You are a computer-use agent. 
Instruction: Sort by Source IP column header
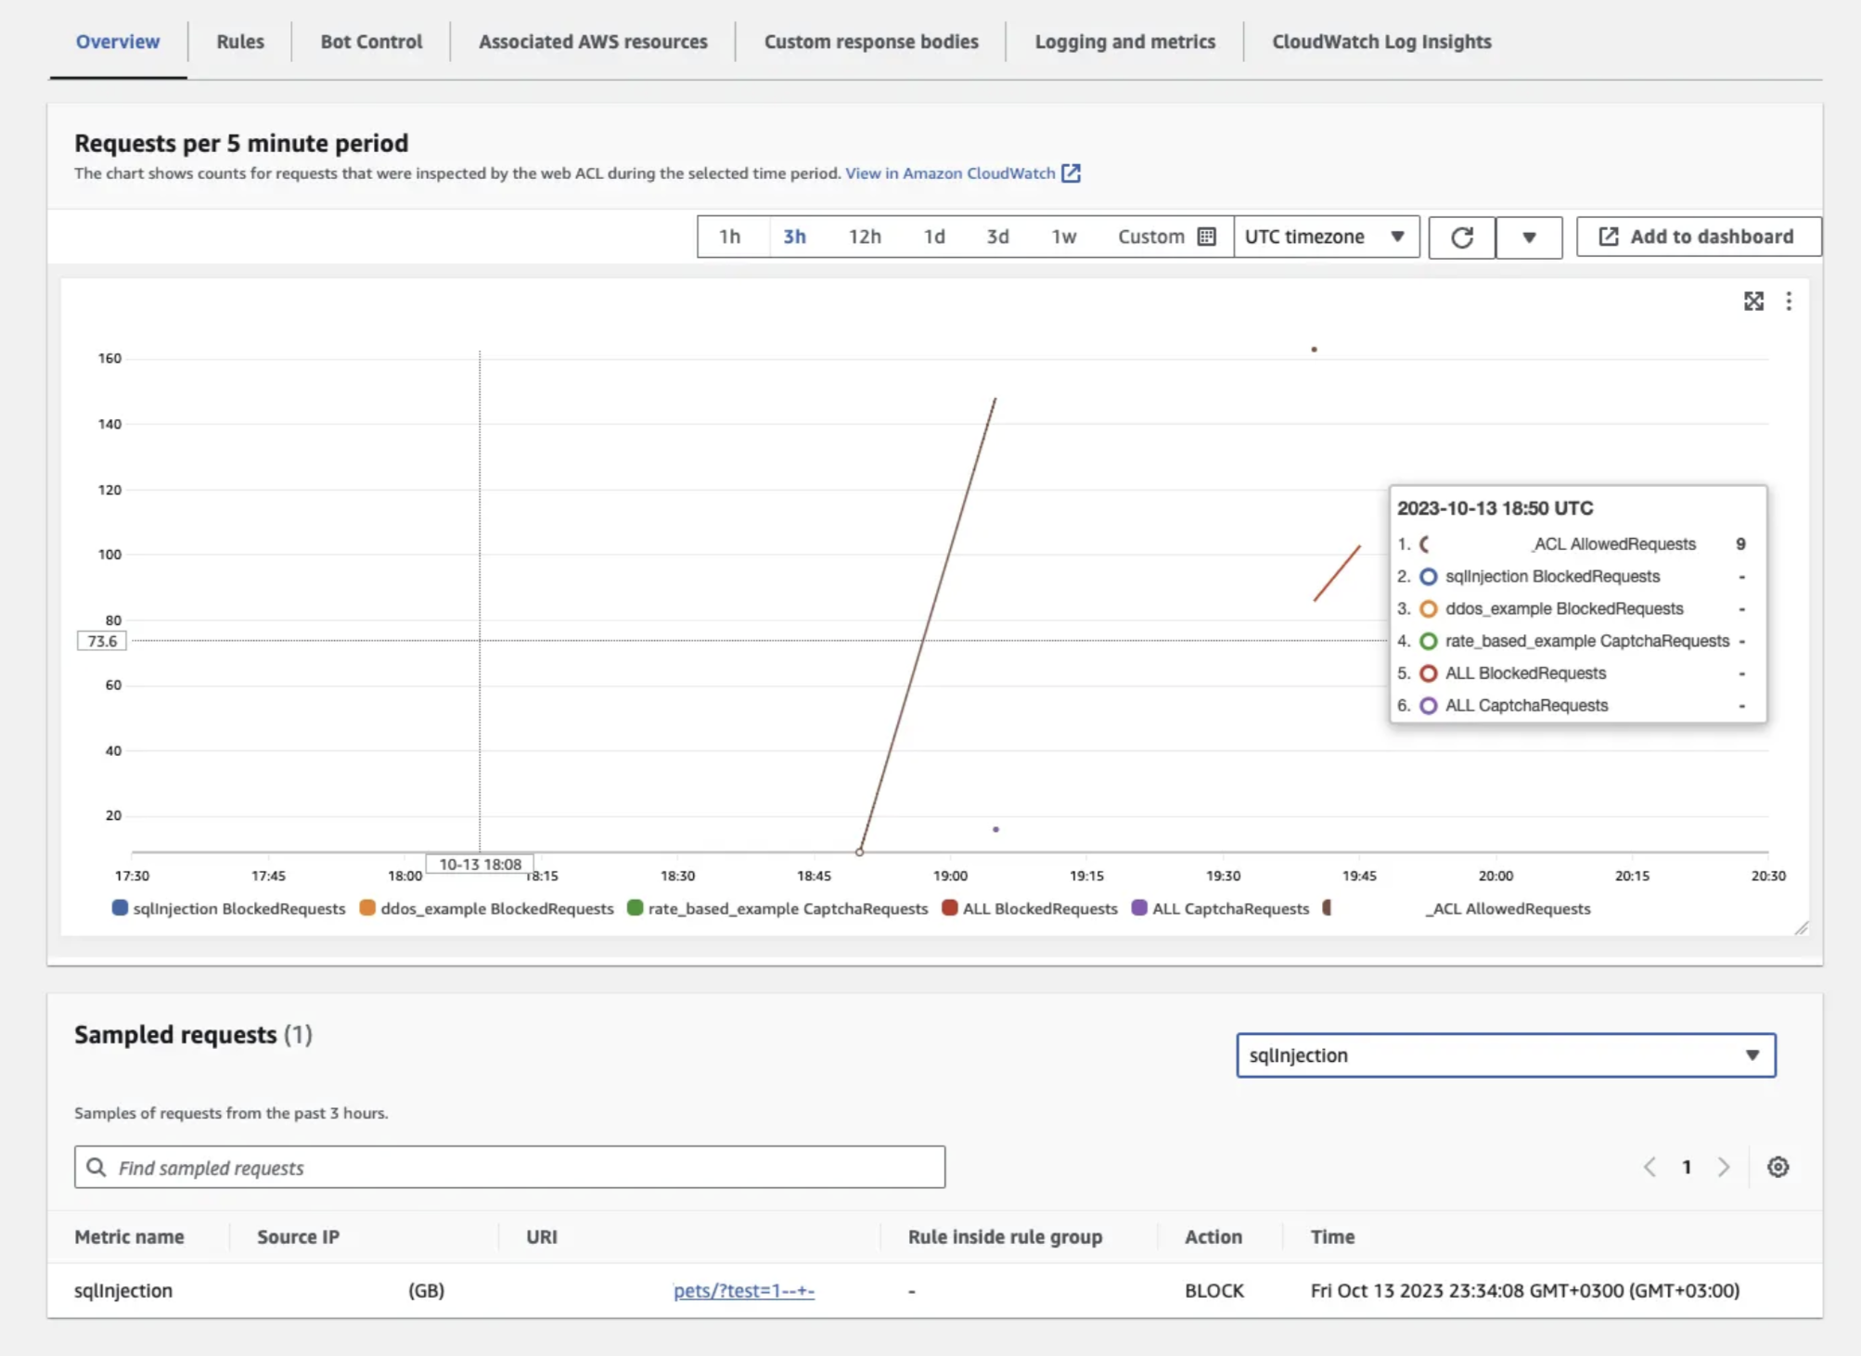[x=298, y=1236]
